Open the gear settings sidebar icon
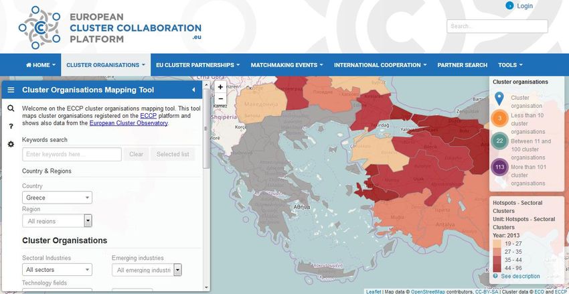 [11, 144]
